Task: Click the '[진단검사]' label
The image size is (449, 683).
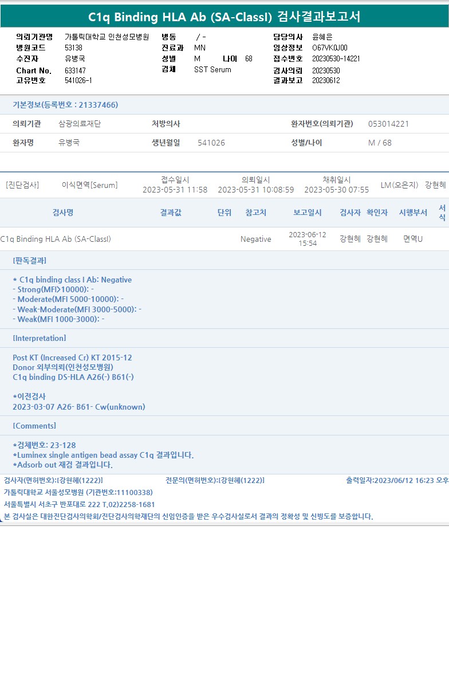Action: click(22, 185)
